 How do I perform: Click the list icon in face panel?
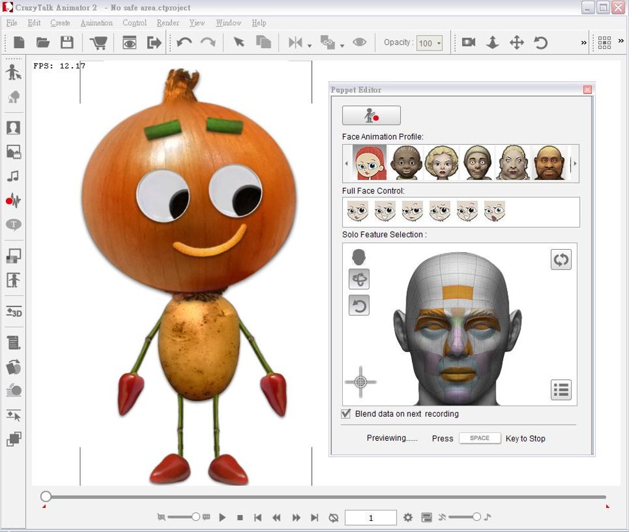[561, 390]
